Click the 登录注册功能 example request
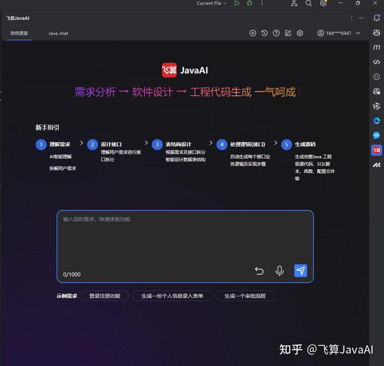Screen dimensions: 384x366 click(x=105, y=296)
